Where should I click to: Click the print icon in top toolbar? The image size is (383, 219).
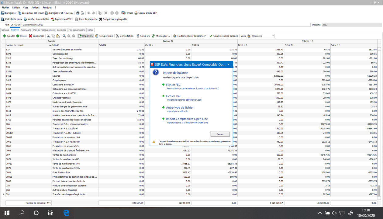(78, 13)
